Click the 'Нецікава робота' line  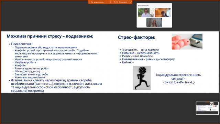coord(25,62)
